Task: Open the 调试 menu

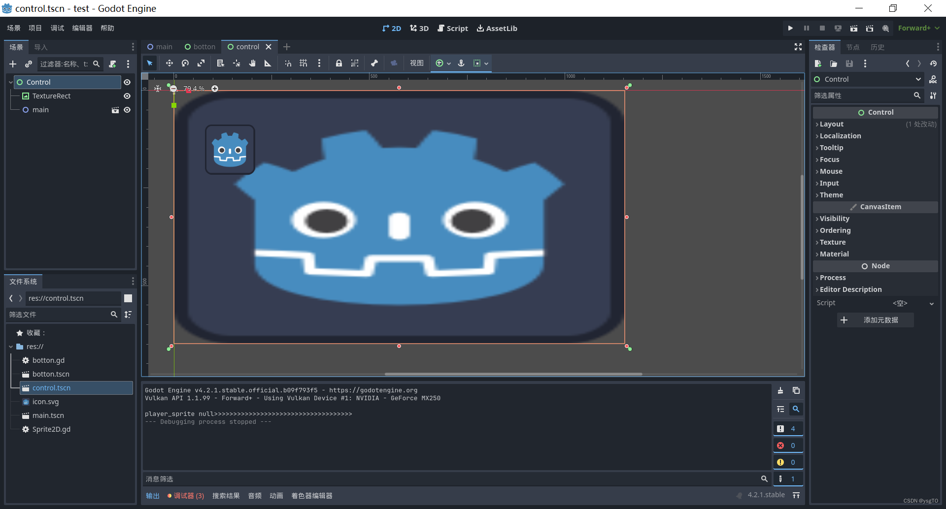Action: (57, 28)
